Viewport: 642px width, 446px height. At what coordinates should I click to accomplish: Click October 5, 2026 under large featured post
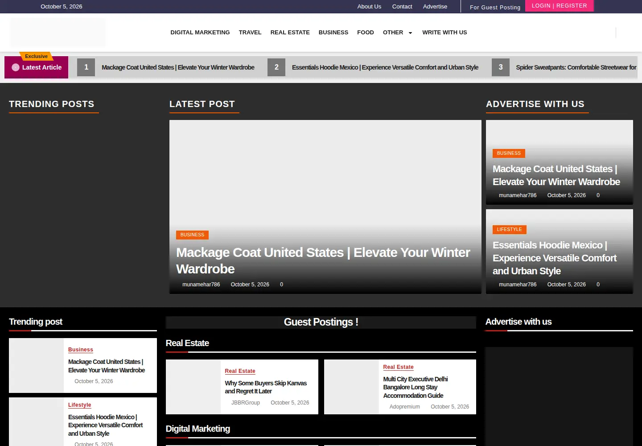[x=250, y=285]
